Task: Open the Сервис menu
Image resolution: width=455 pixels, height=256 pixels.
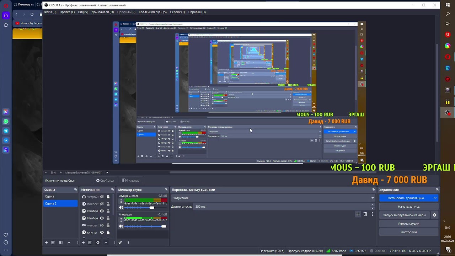Action: (x=177, y=12)
